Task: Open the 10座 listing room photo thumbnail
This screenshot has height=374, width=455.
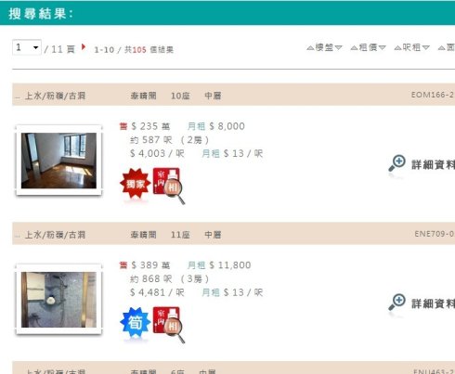Action: pos(58,161)
